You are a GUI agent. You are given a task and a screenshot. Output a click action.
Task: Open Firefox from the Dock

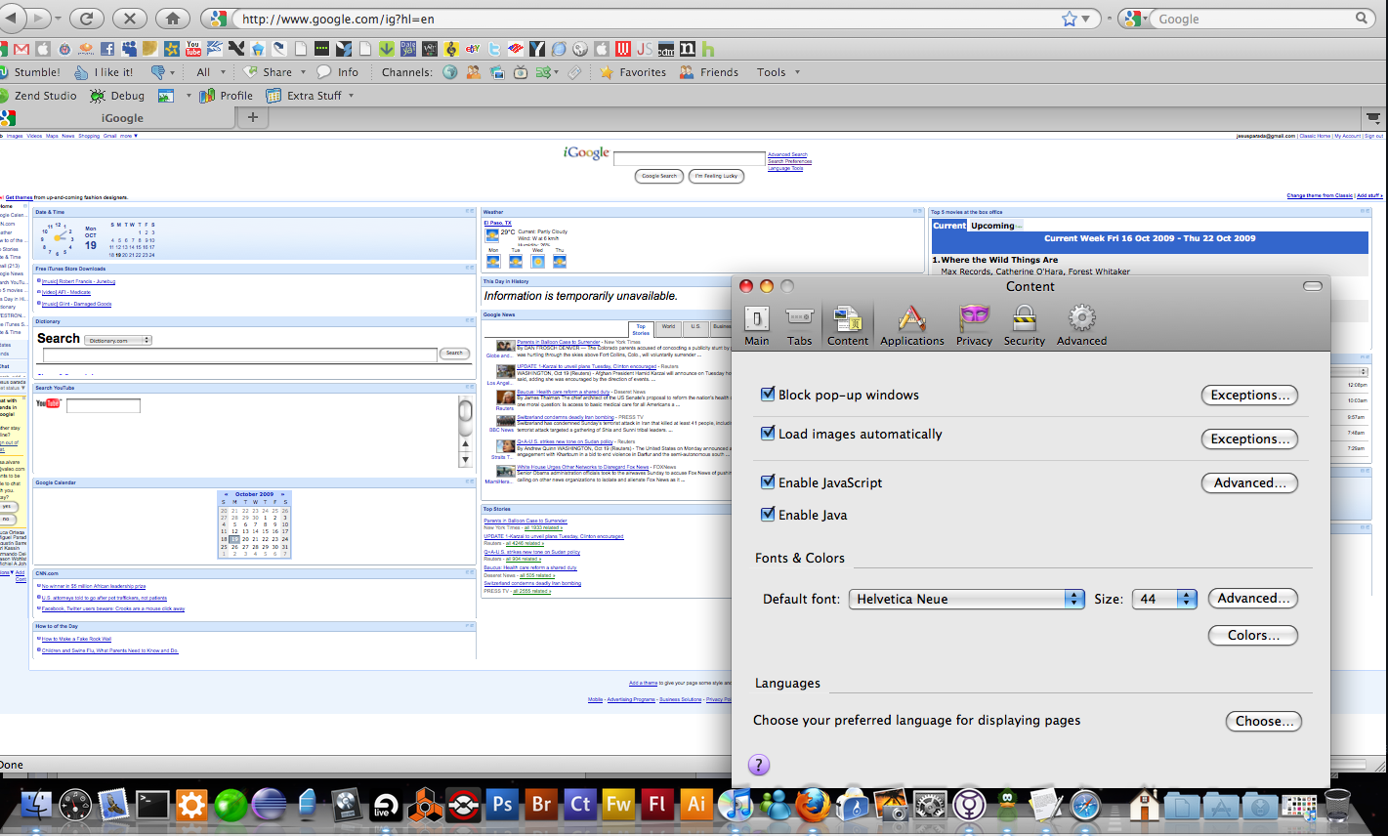813,805
